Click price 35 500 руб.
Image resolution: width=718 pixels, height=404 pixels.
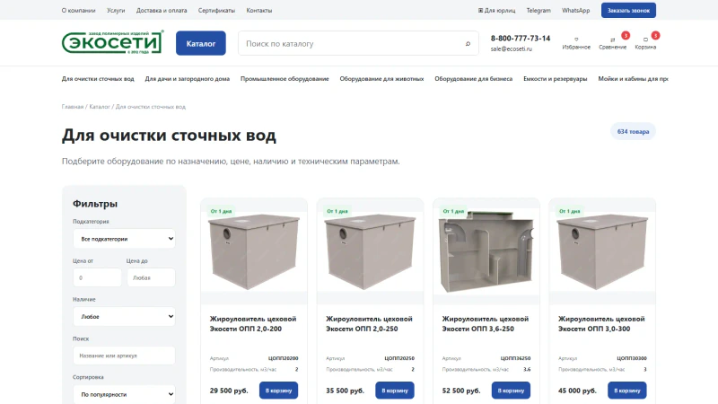pyautogui.click(x=345, y=391)
